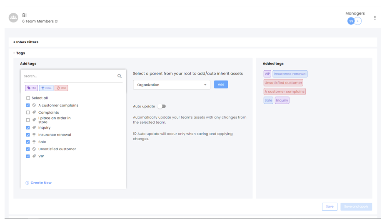Filter list by TAG type
This screenshot has width=387, height=221.
coord(31,88)
